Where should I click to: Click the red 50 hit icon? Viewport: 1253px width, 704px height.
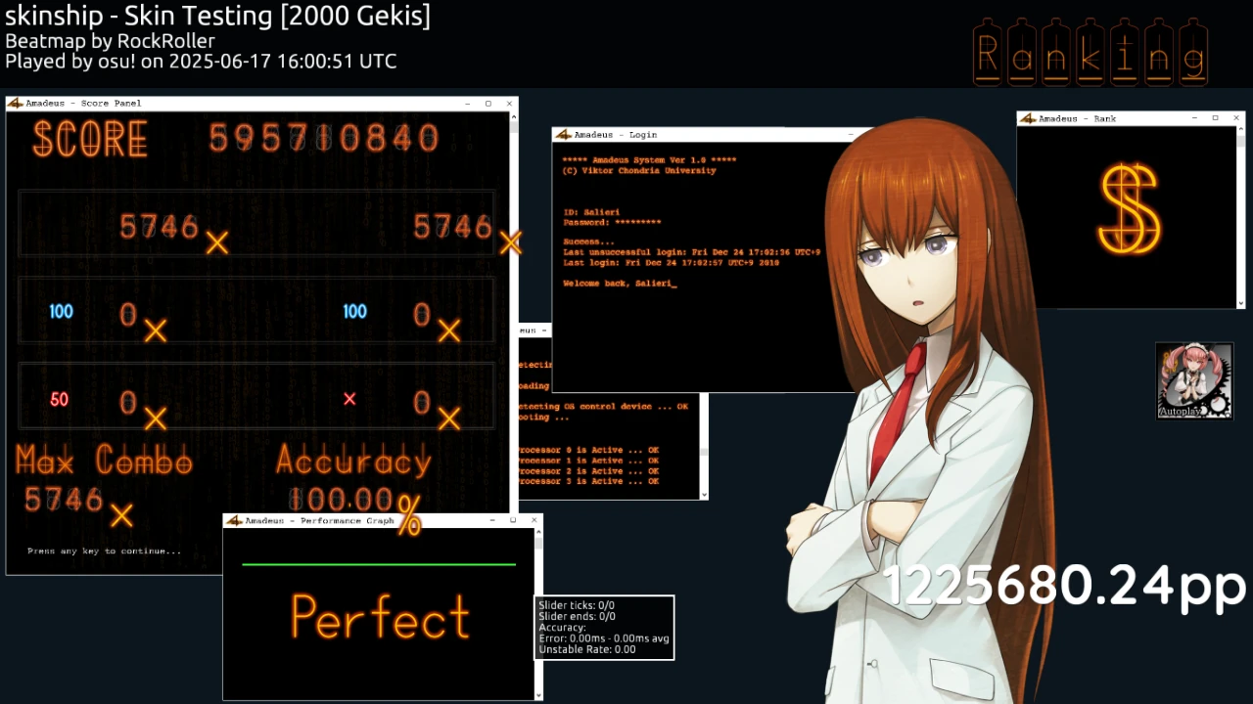(x=59, y=399)
